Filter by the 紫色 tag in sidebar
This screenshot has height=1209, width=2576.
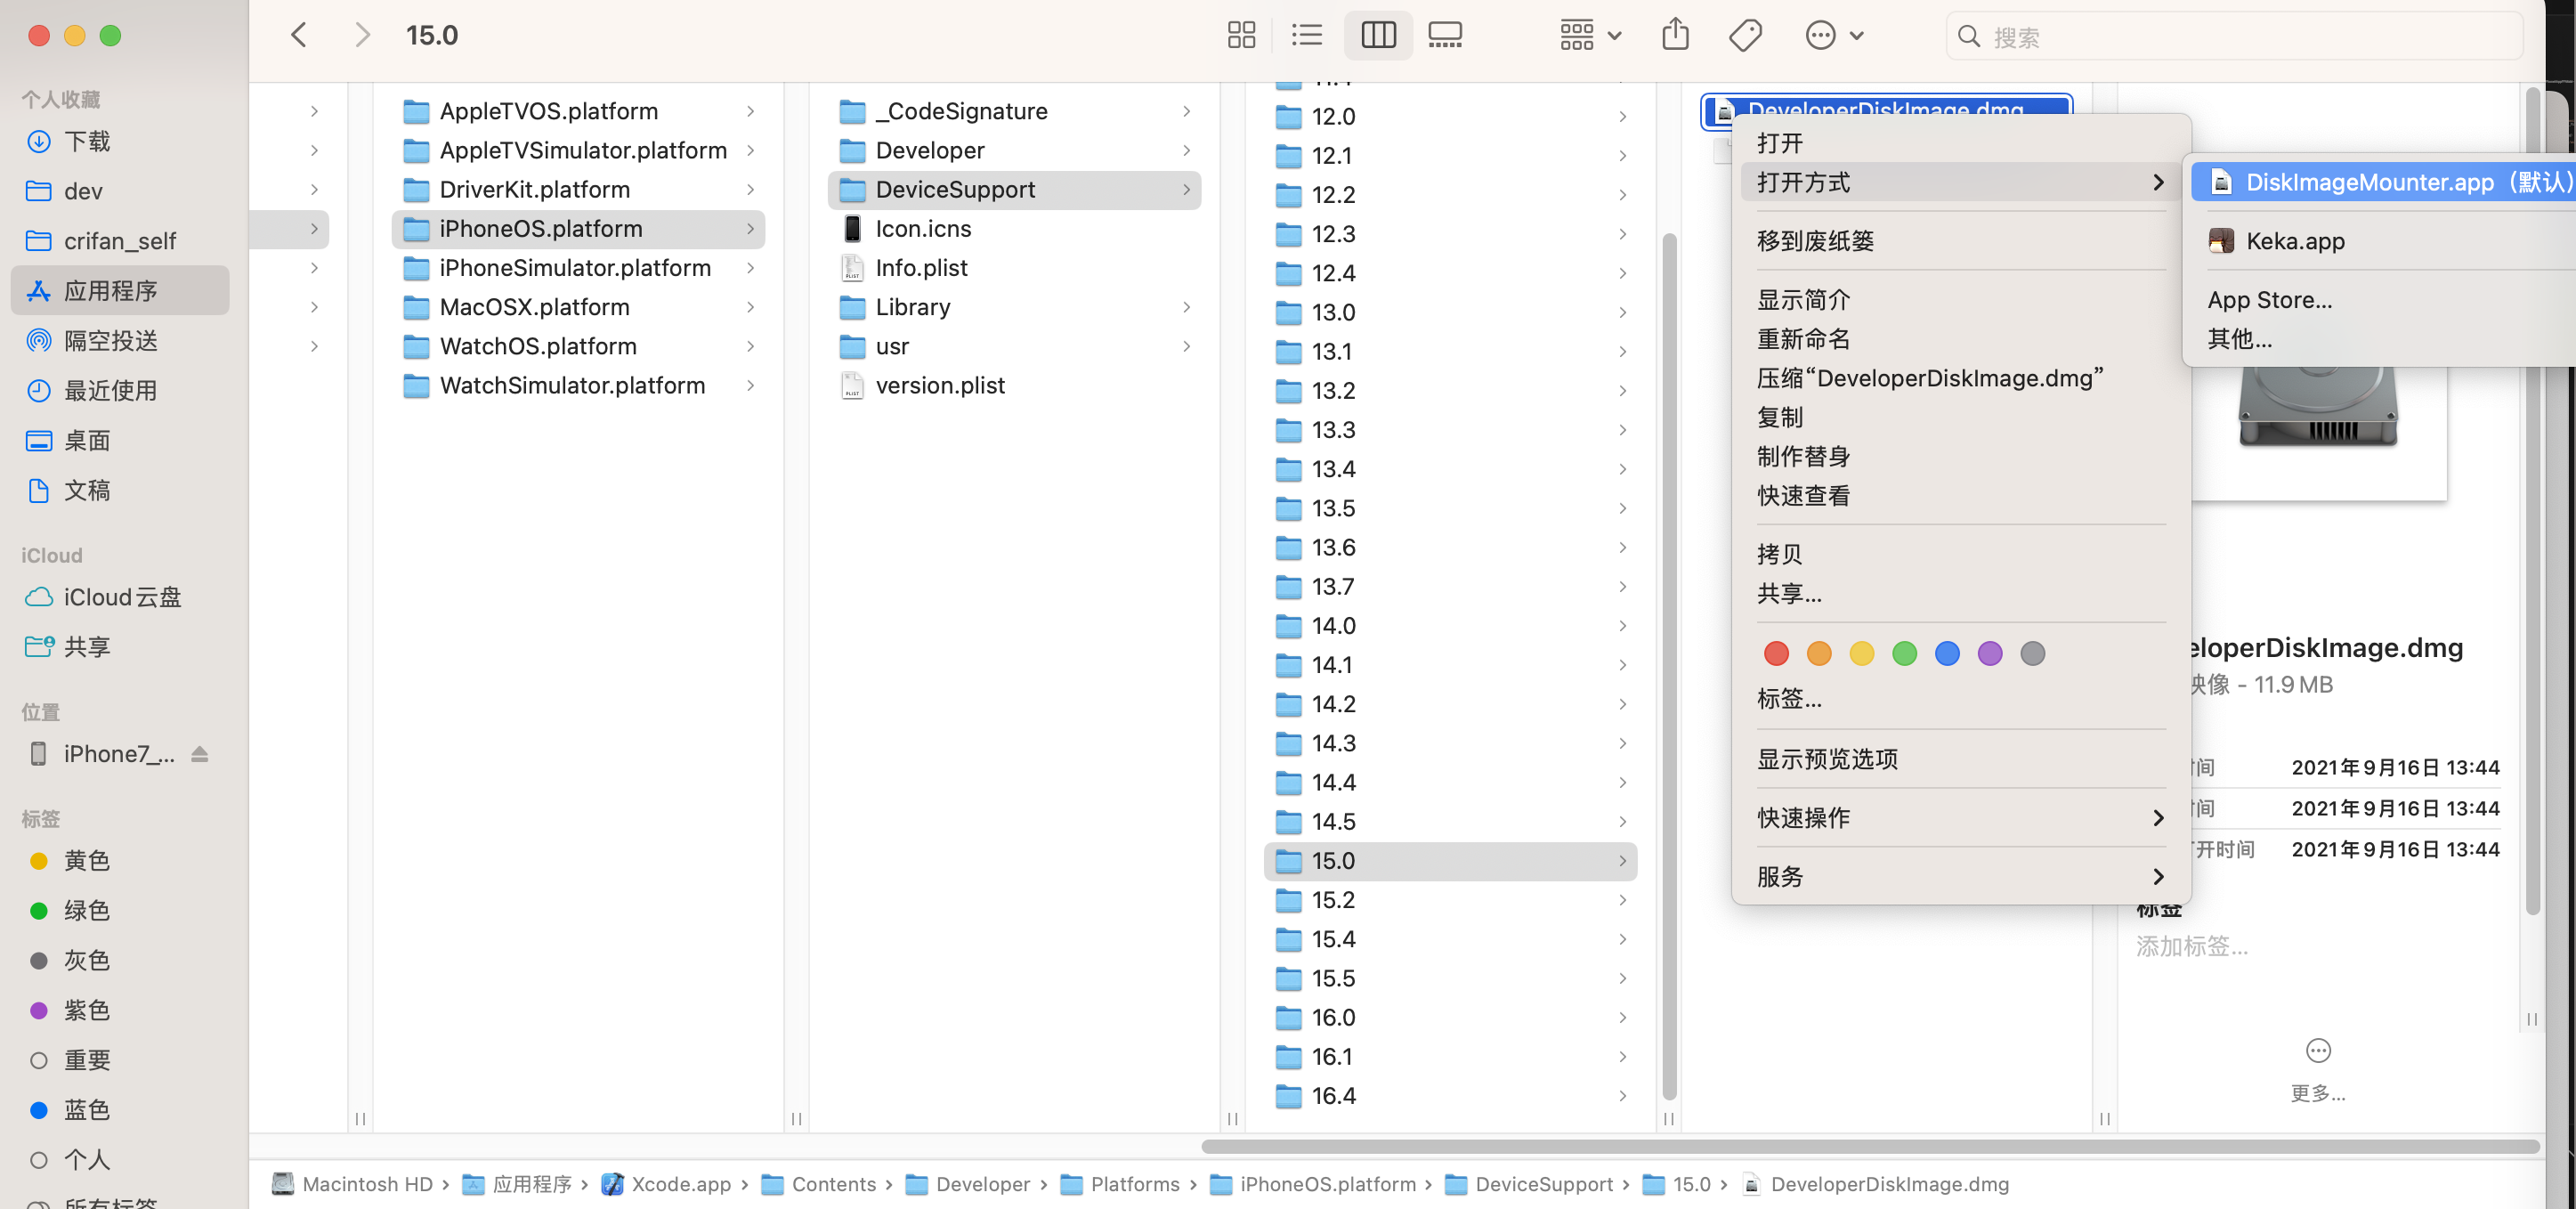pyautogui.click(x=120, y=1011)
